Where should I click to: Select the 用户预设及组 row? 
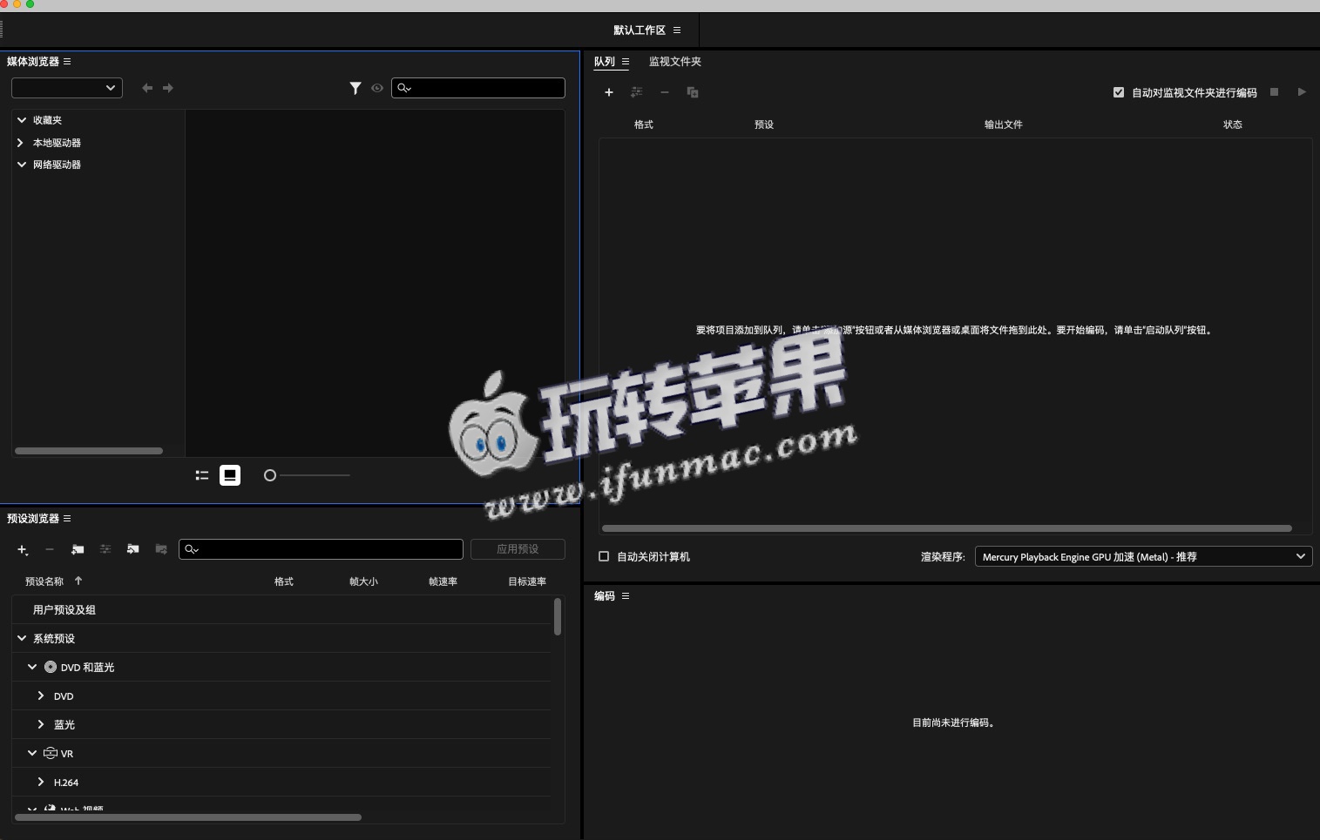pyautogui.click(x=282, y=610)
